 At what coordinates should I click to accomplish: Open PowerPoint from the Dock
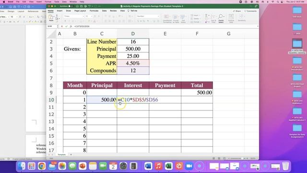click(83, 166)
